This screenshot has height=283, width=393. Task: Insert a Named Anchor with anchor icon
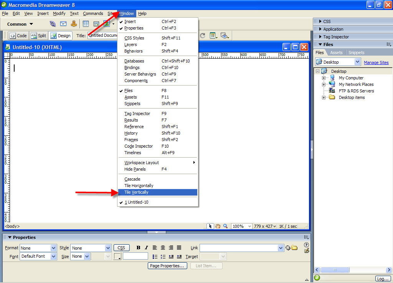coord(74,24)
